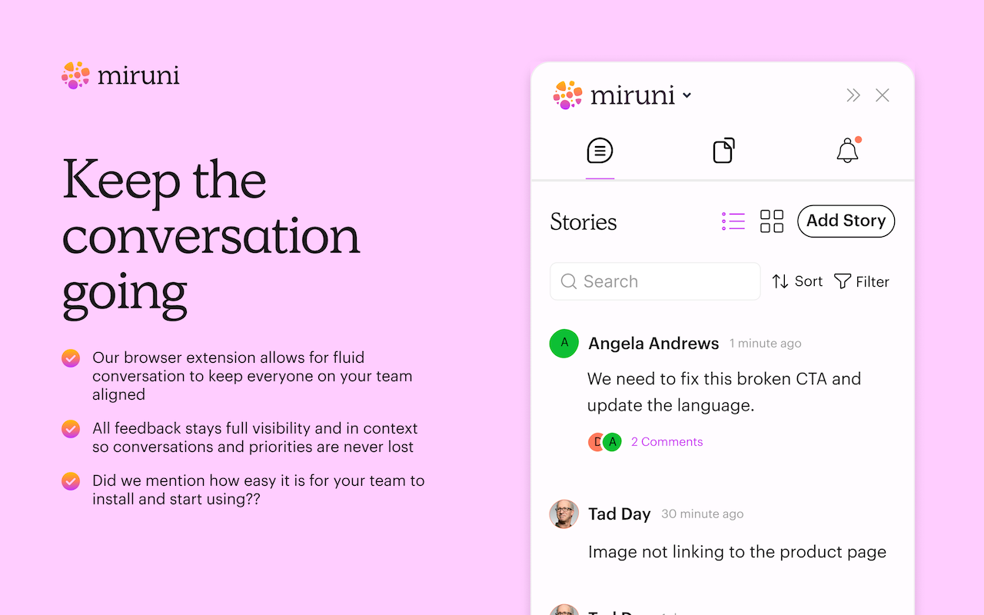The height and width of the screenshot is (615, 984).
Task: Close the miruni extension panel
Action: [883, 95]
